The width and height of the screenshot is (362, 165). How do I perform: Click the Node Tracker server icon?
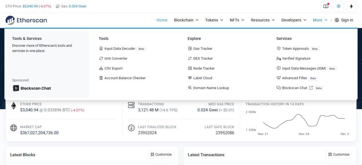tap(190, 68)
